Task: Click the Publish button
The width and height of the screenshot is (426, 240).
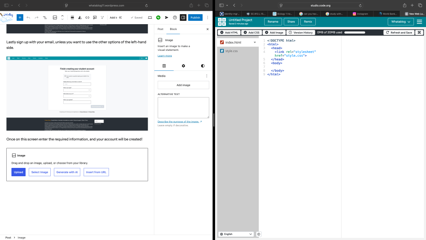Action: [195, 17]
